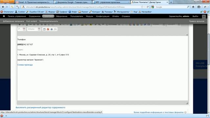Switch to the Gmail browser tab
The image size is (210, 118).
coord(34,2)
